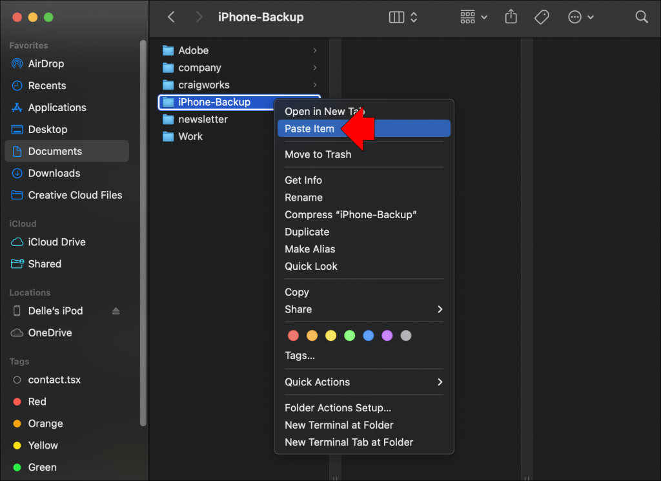661x481 pixels.
Task: Open the column view switcher
Action: point(403,17)
